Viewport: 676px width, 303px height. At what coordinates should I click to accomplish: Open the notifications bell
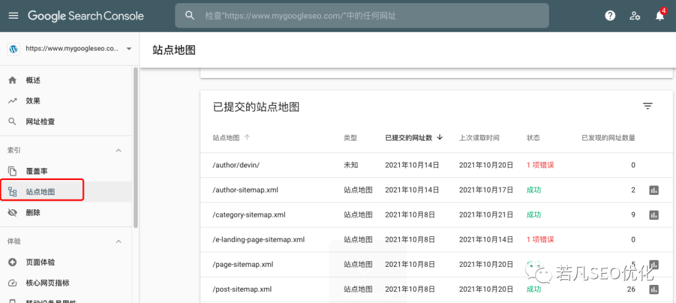tap(660, 16)
